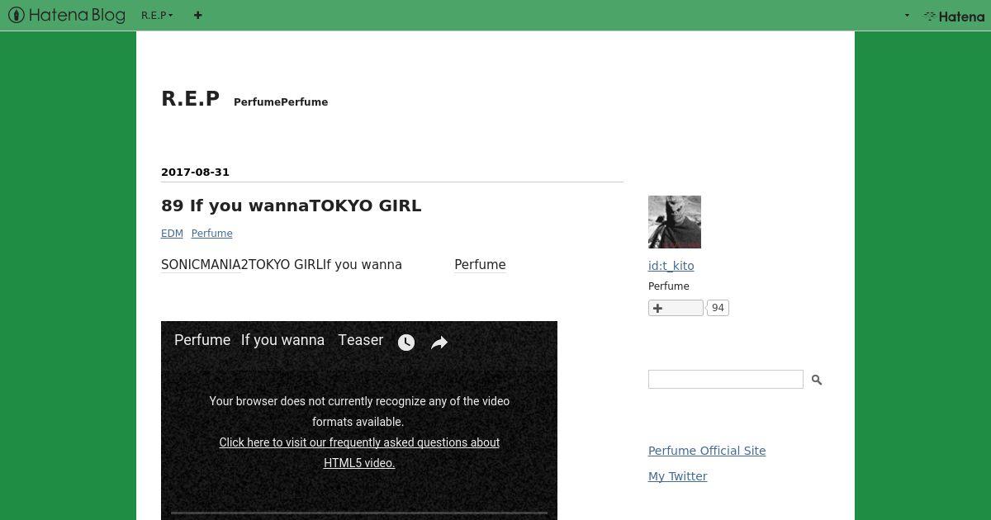Viewport: 991px width, 520px height.
Task: Select the Perfume category tag under title
Action: pyautogui.click(x=211, y=234)
